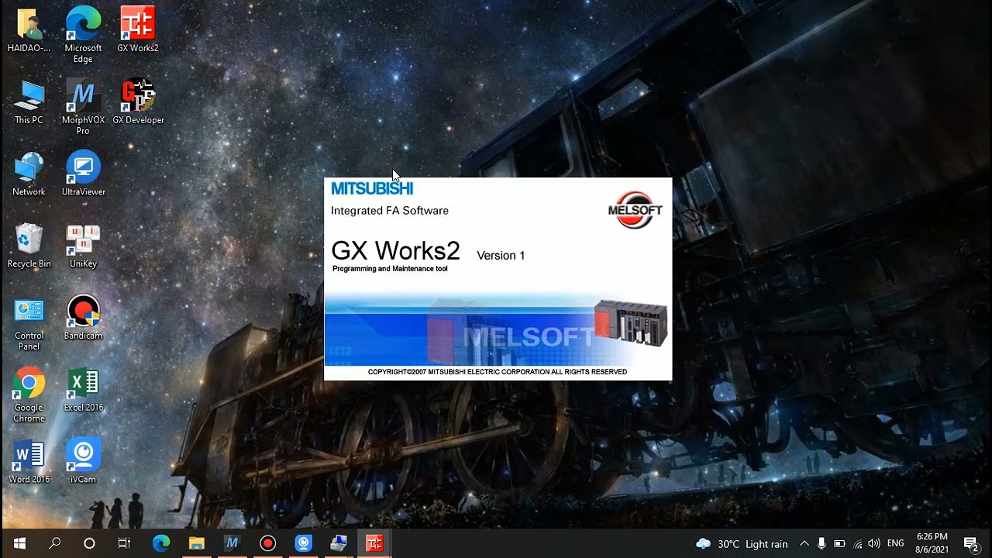Check battery status tray icon
The height and width of the screenshot is (558, 992).
tap(839, 544)
